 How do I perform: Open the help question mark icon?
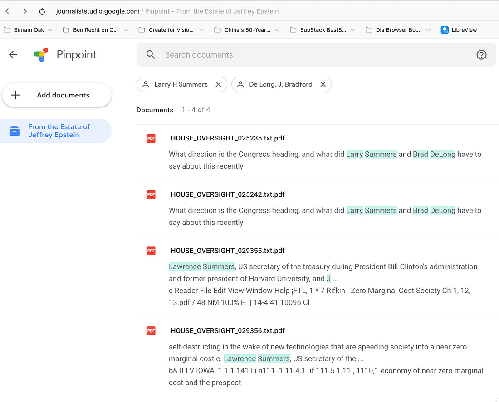coord(481,55)
